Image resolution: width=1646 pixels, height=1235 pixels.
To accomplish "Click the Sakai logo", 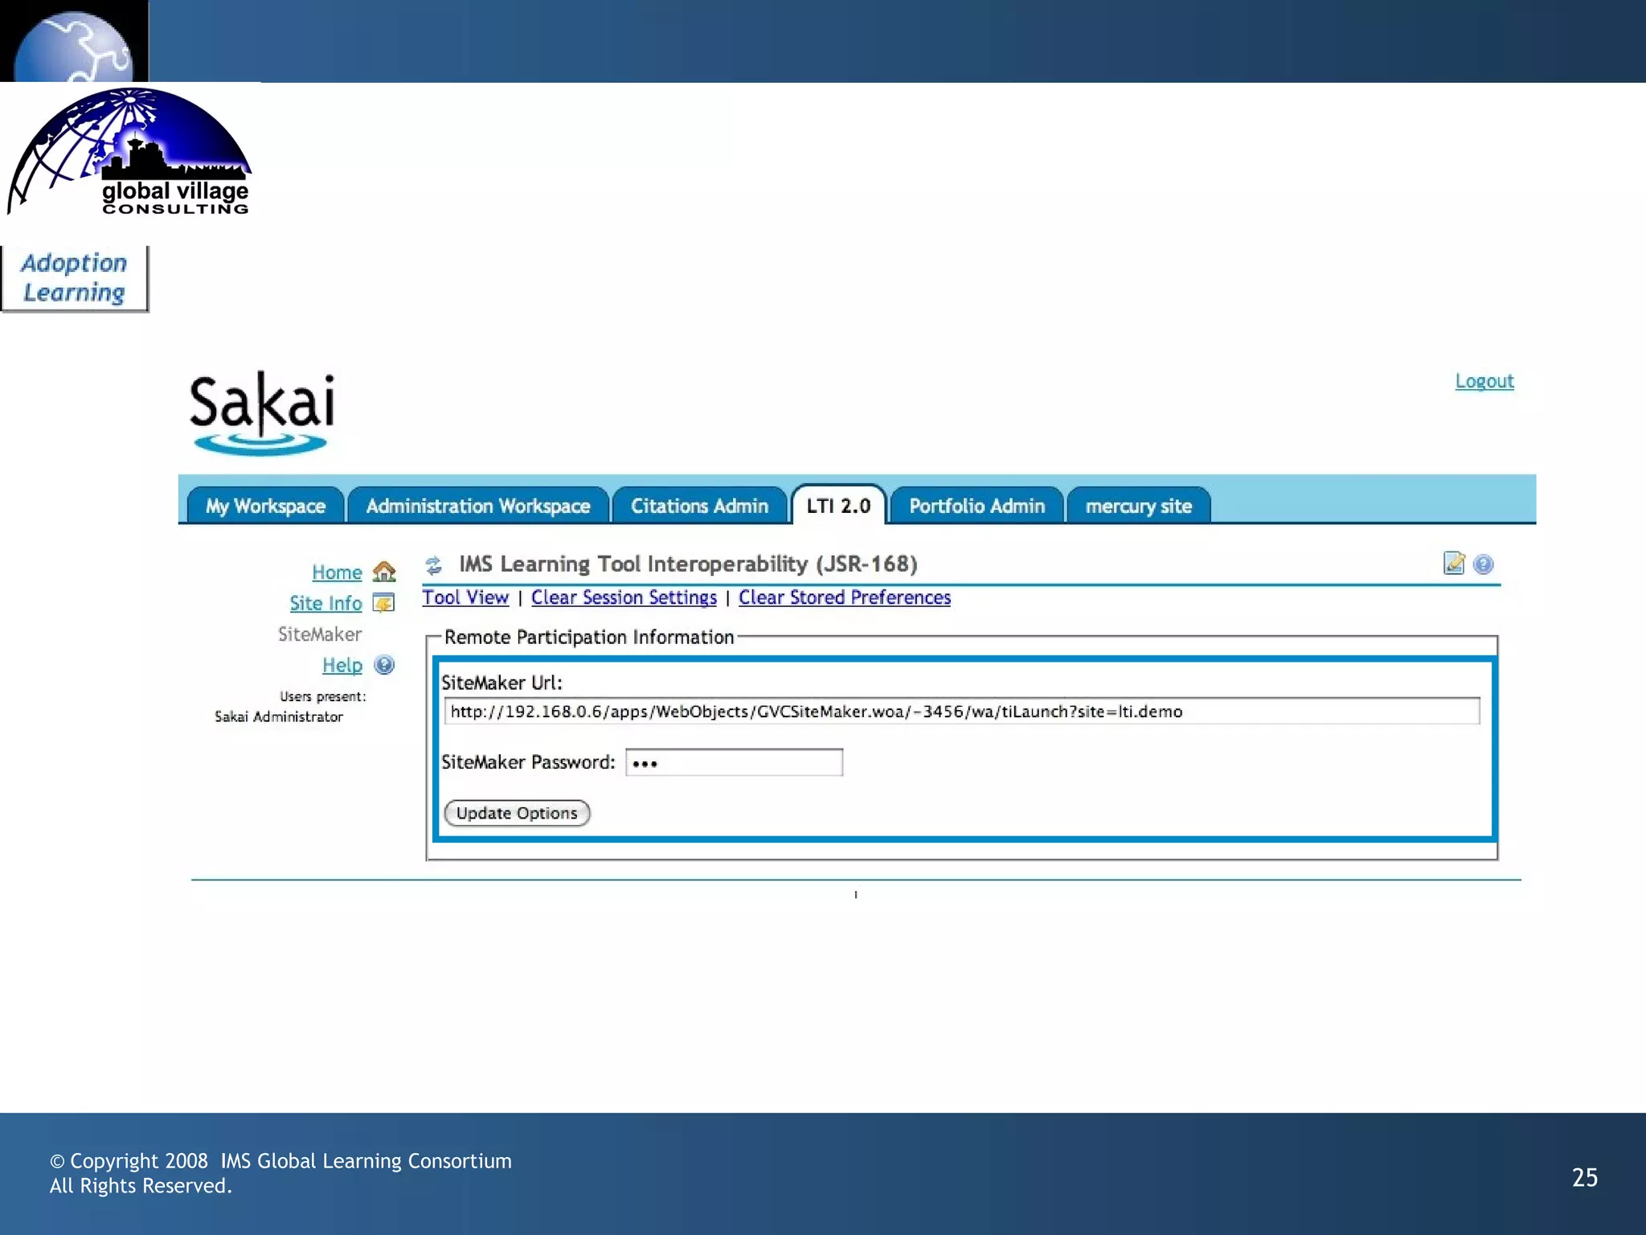I will click(x=262, y=412).
